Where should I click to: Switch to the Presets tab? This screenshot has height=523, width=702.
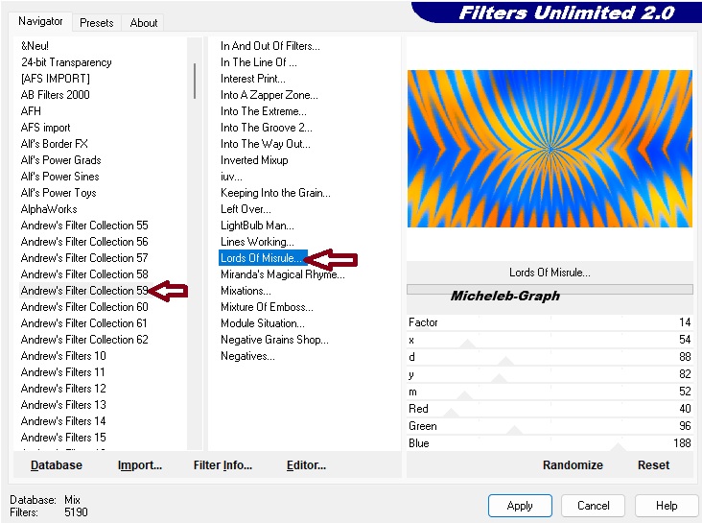tap(97, 23)
